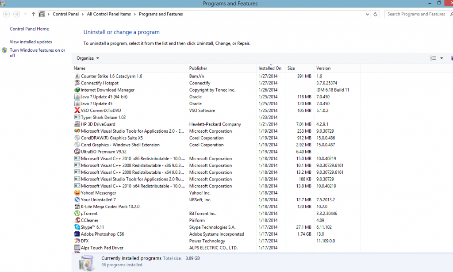Click the Connectify Hotspot icon
453x272 pixels.
[77, 83]
